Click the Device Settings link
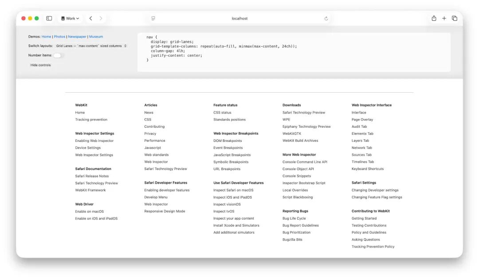Viewport: 479px width, 279px height. [x=88, y=148]
